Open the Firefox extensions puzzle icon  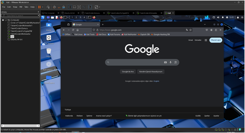216,30
